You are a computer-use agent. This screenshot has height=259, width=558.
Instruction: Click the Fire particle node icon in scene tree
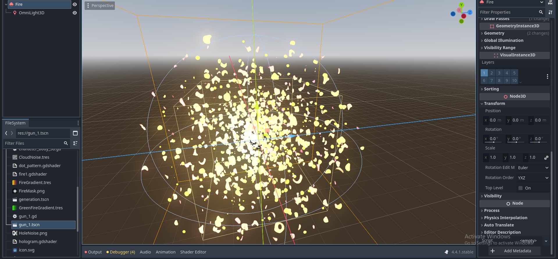pyautogui.click(x=11, y=4)
